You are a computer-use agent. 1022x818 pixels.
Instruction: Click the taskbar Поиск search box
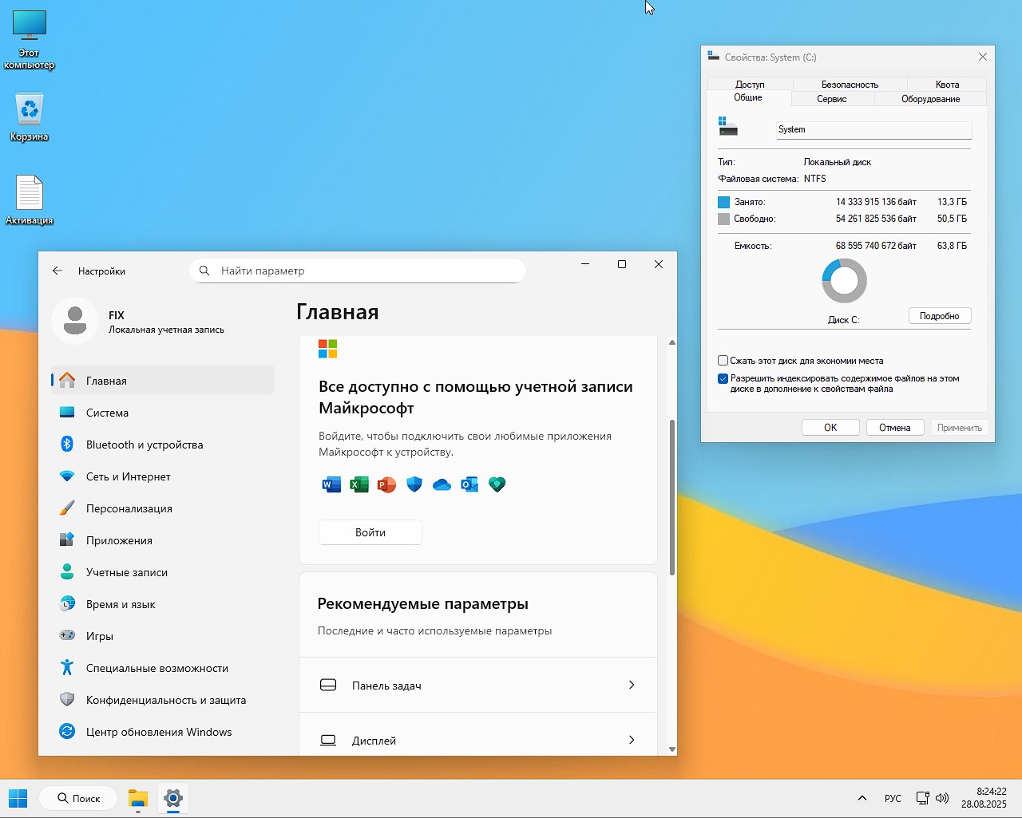(x=78, y=798)
